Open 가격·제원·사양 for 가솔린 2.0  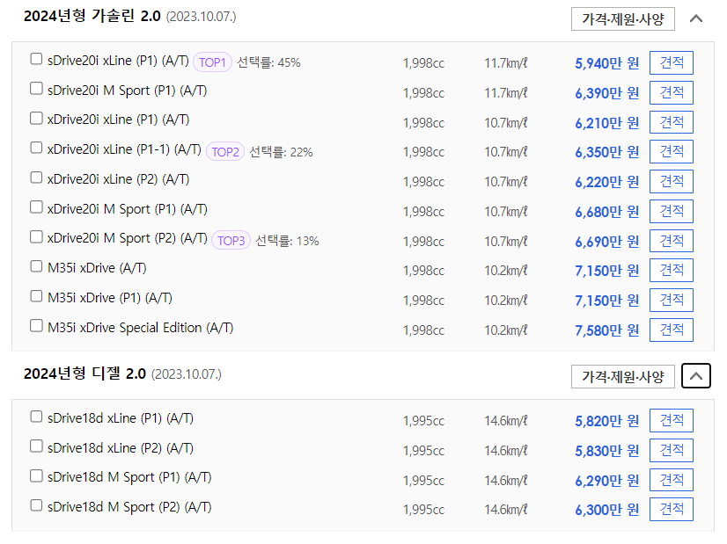(x=622, y=19)
